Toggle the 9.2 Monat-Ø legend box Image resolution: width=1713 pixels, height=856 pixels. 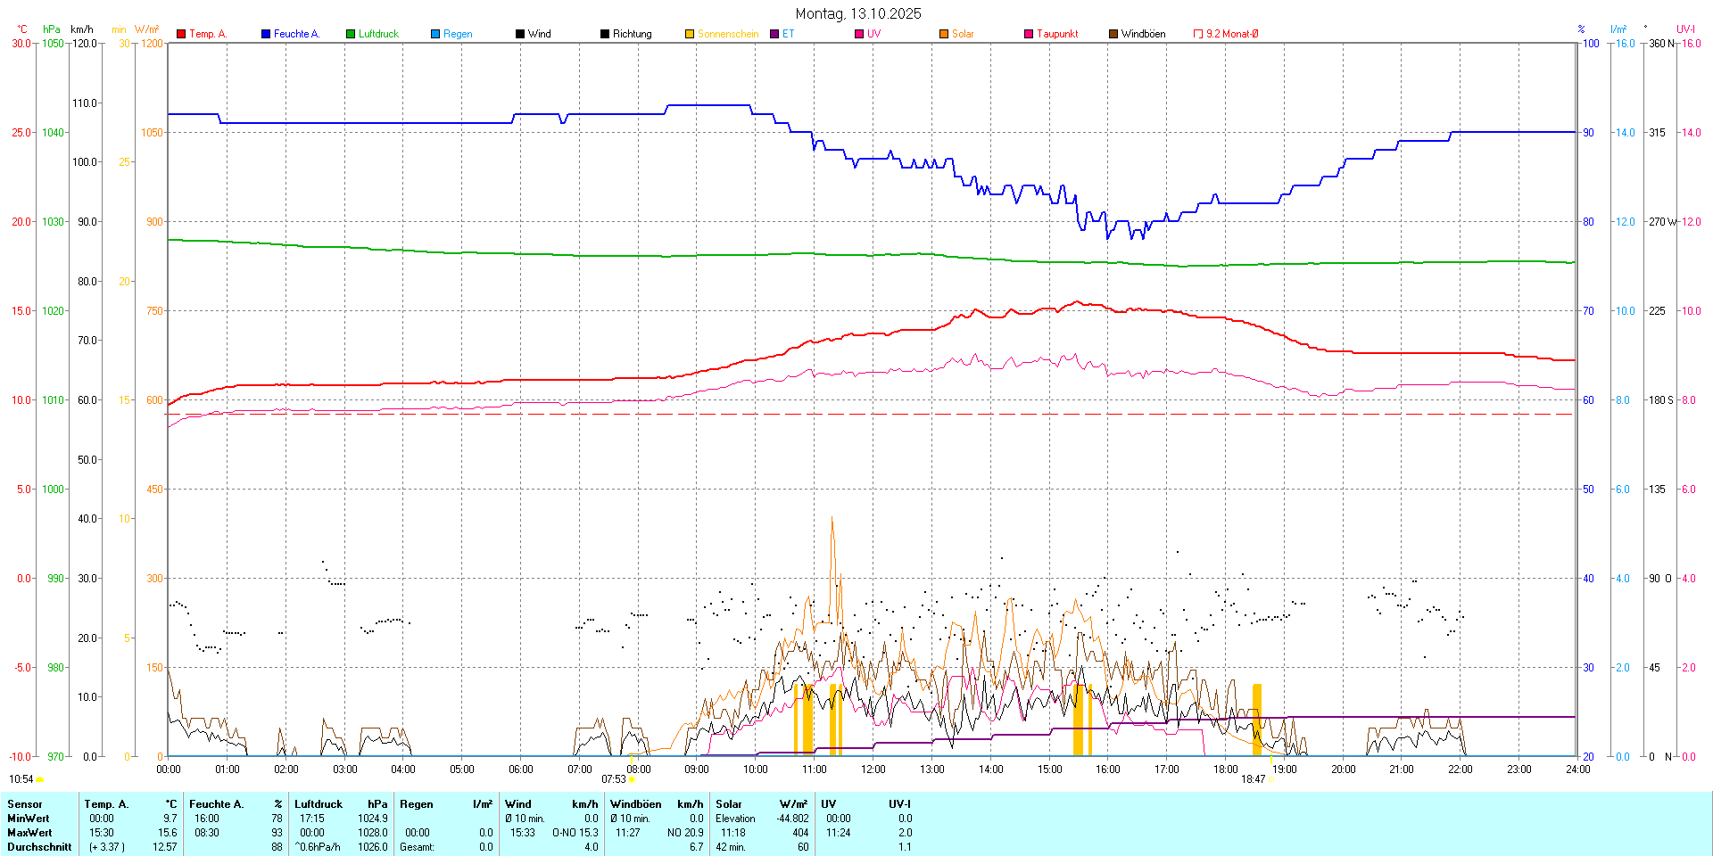(x=1198, y=34)
